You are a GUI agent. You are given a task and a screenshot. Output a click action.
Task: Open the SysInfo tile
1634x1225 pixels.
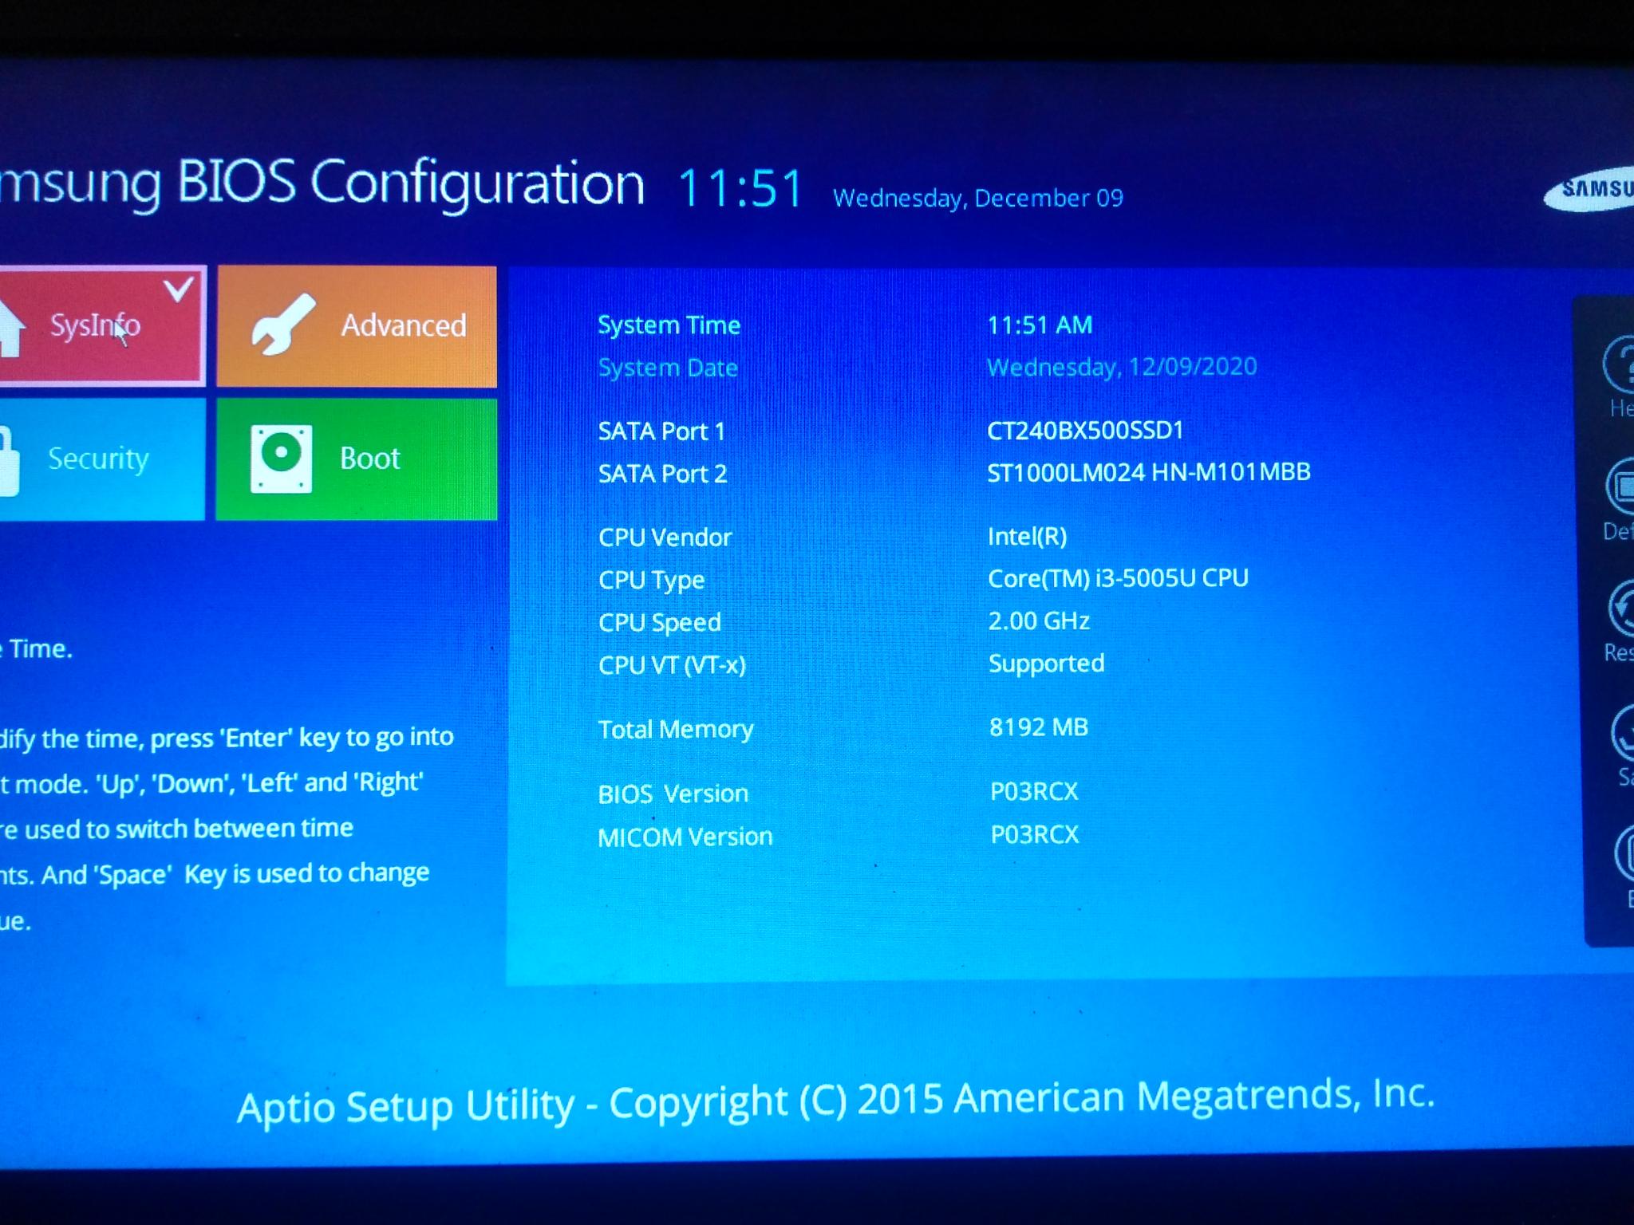tap(102, 326)
